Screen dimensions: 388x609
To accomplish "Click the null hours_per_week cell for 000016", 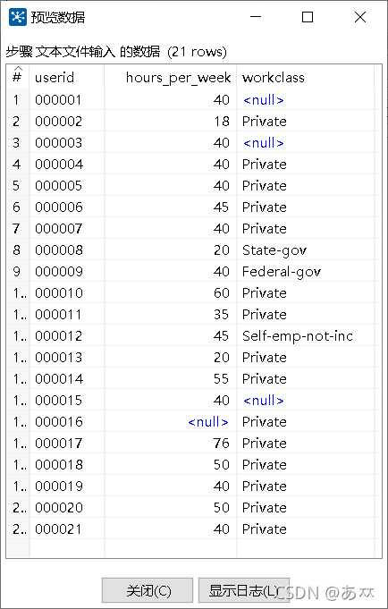I will pos(171,422).
